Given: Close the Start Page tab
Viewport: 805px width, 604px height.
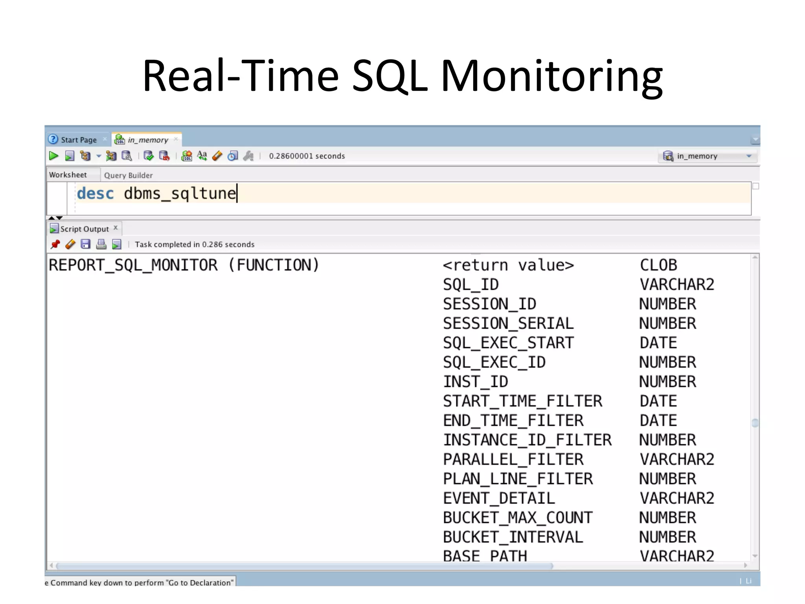Looking at the screenshot, I should point(105,139).
